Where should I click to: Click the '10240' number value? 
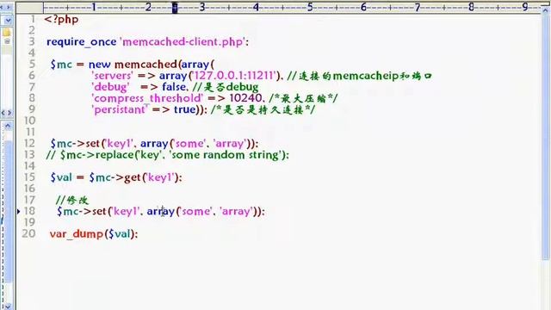pos(245,98)
